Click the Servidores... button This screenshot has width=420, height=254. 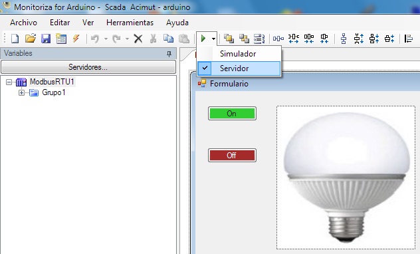(x=88, y=67)
